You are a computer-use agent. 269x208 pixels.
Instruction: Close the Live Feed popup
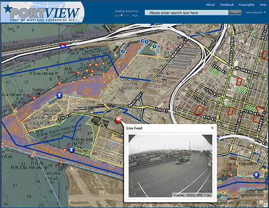[212, 128]
